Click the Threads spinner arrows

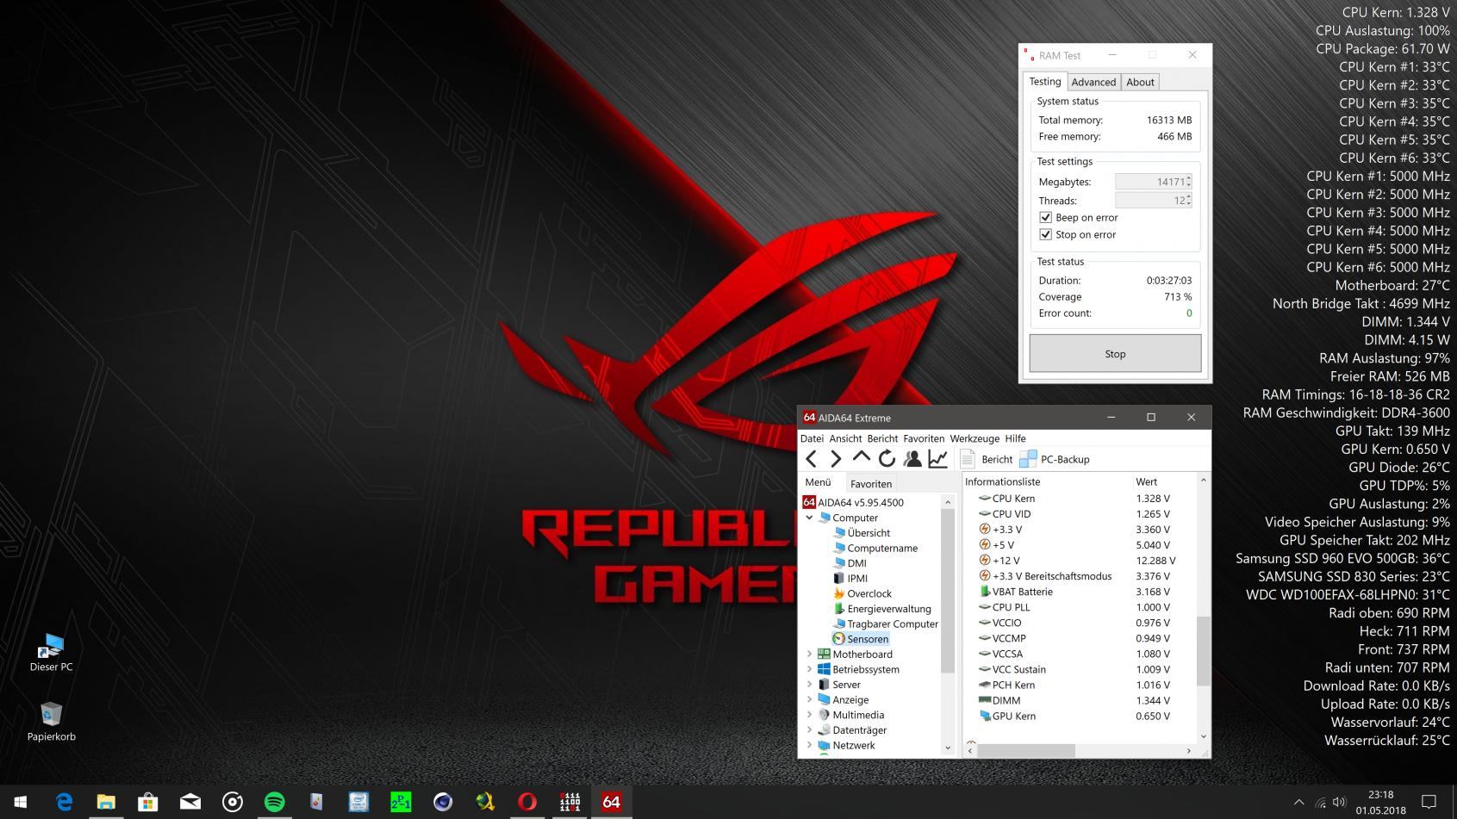pyautogui.click(x=1189, y=200)
